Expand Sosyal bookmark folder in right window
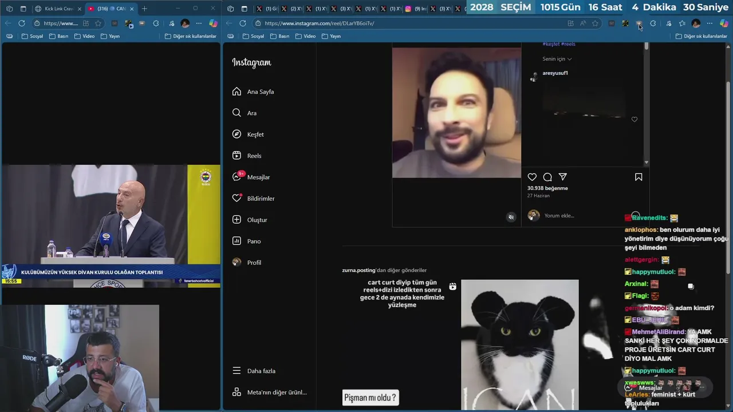This screenshot has height=412, width=733. coord(254,36)
